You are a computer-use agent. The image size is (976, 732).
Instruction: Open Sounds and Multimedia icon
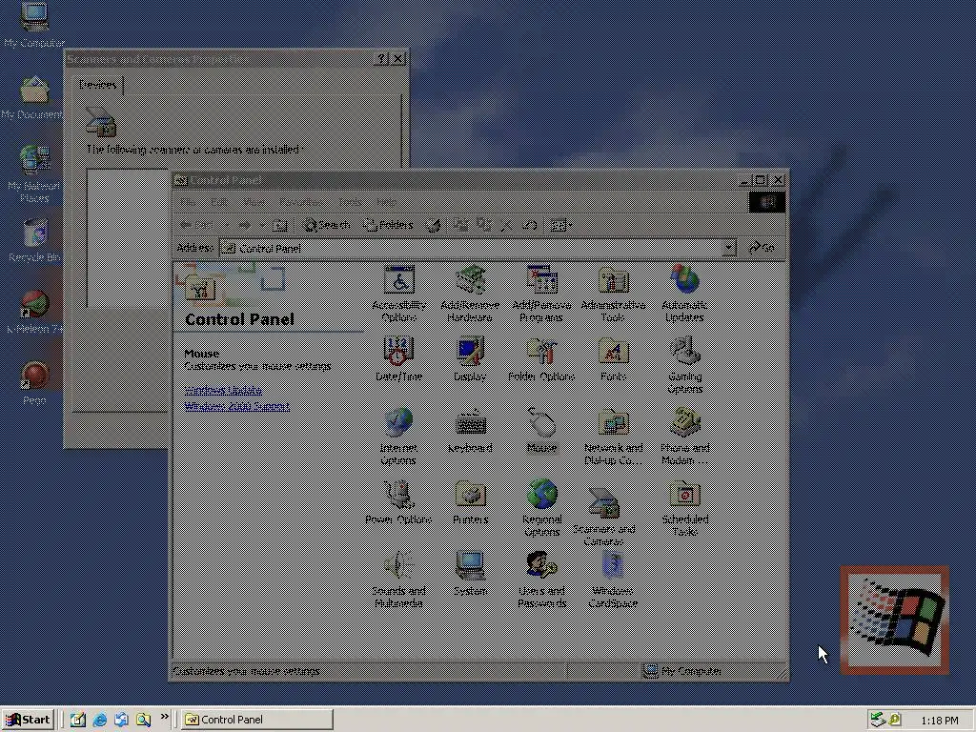click(398, 579)
